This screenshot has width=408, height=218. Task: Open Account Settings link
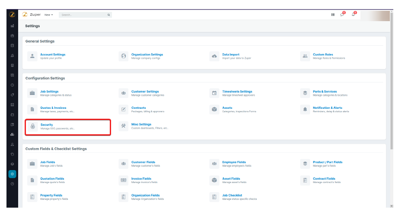[53, 55]
